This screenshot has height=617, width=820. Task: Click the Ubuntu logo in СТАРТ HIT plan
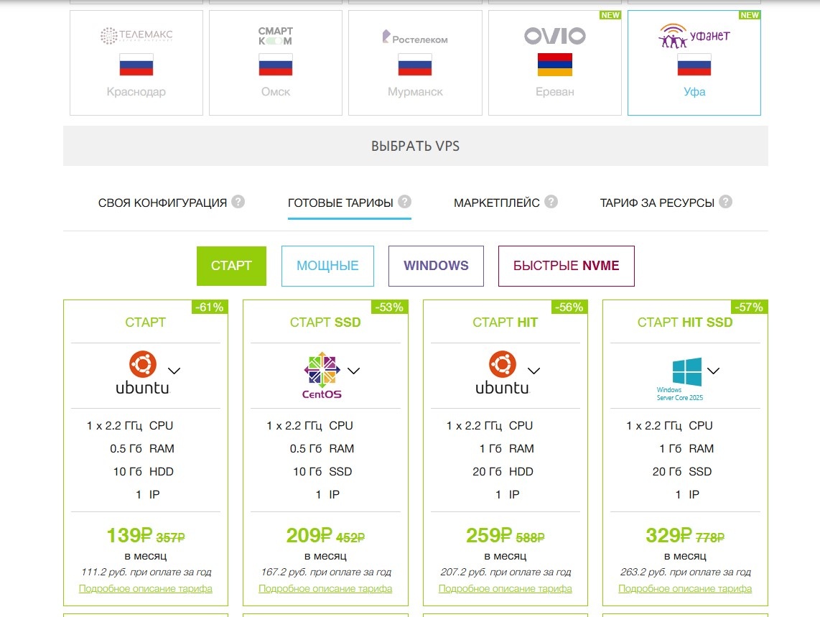click(502, 373)
